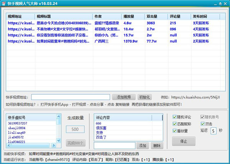
Task: Minimize the window from title bar
Action: tap(215, 4)
